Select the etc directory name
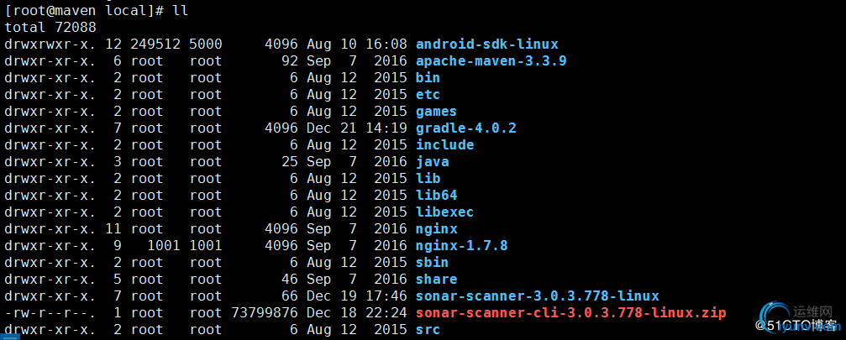Image resolution: width=846 pixels, height=340 pixels. coord(428,94)
